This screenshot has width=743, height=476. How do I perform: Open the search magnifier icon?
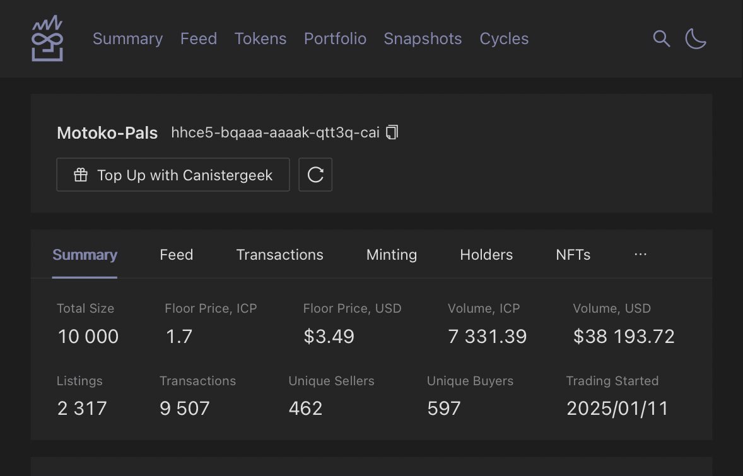point(661,38)
